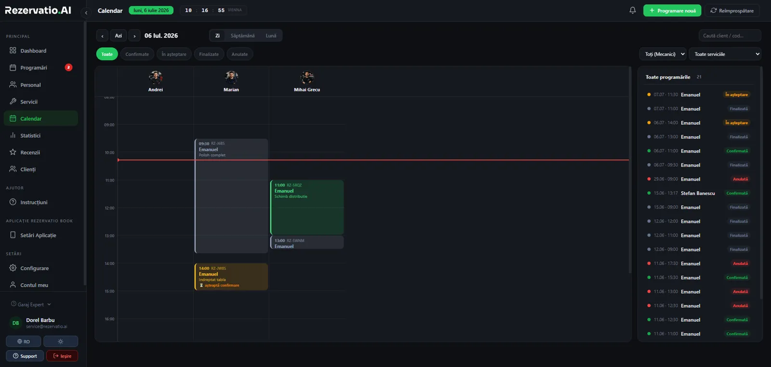Collapse the sidebar with the chevron button
This screenshot has height=367, width=771.
pos(86,13)
